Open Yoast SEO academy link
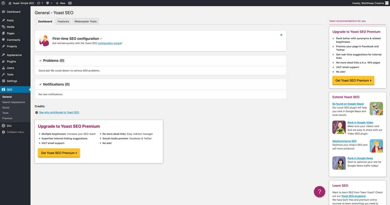Viewport: 390px width, 205px height. click(x=353, y=196)
